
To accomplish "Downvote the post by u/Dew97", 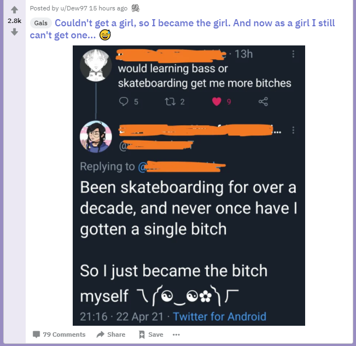I will (x=14, y=32).
